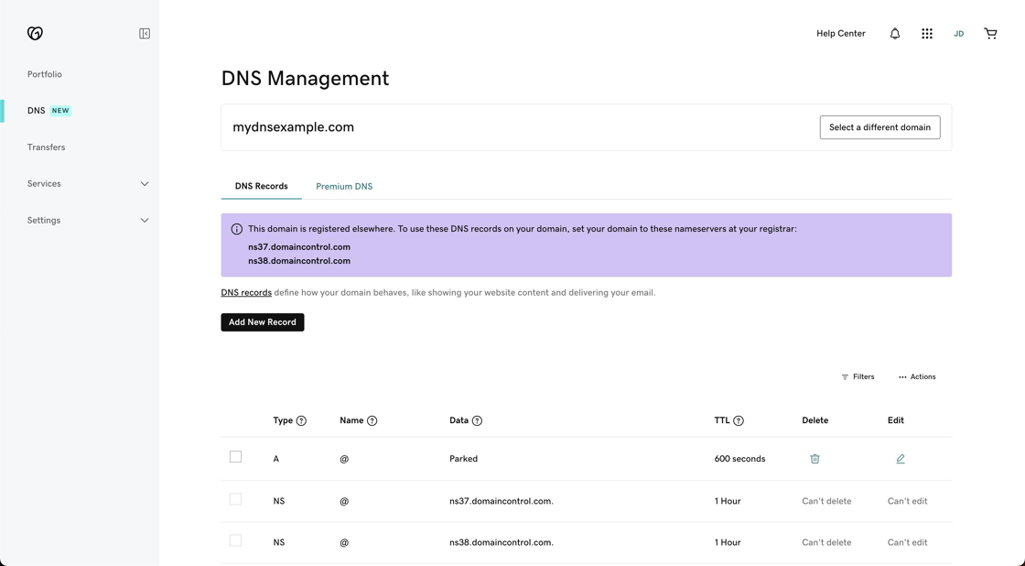Open the shopping cart icon
Viewport: 1025px width, 566px height.
coord(991,33)
